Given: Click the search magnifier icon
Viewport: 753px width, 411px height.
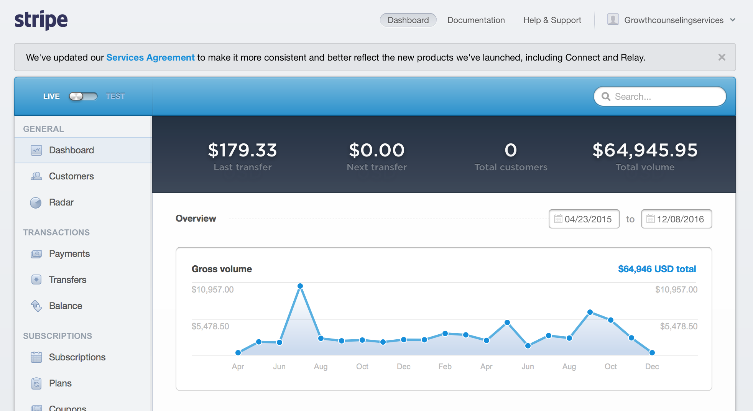Looking at the screenshot, I should click(606, 97).
